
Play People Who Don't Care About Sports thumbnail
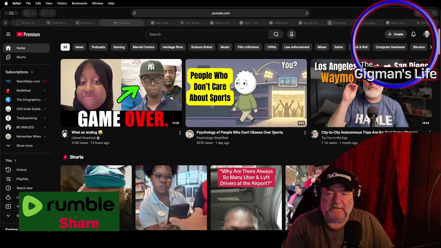click(x=246, y=93)
